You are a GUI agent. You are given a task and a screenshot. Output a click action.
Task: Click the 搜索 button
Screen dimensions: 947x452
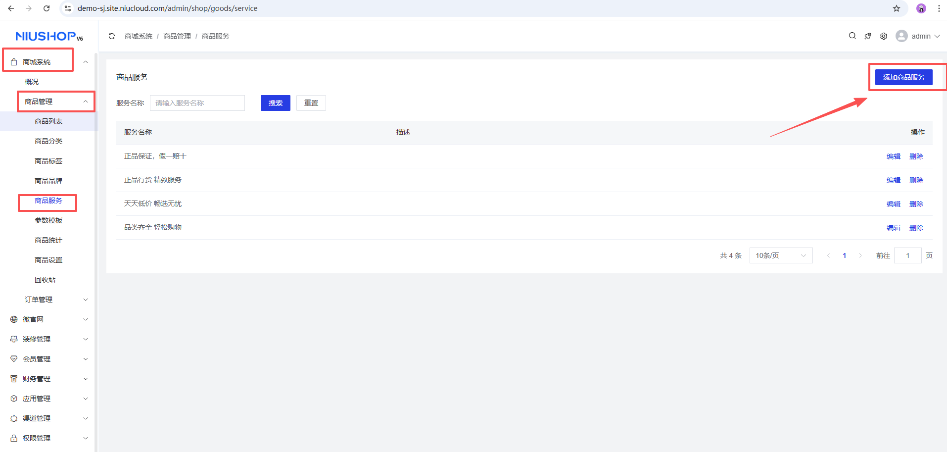(x=276, y=103)
